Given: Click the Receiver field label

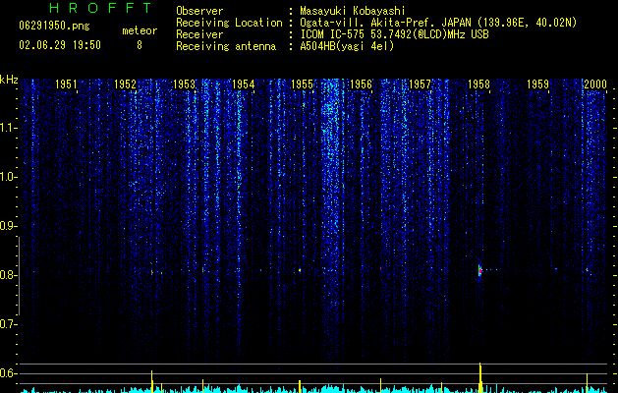Looking at the screenshot, I should (199, 34).
